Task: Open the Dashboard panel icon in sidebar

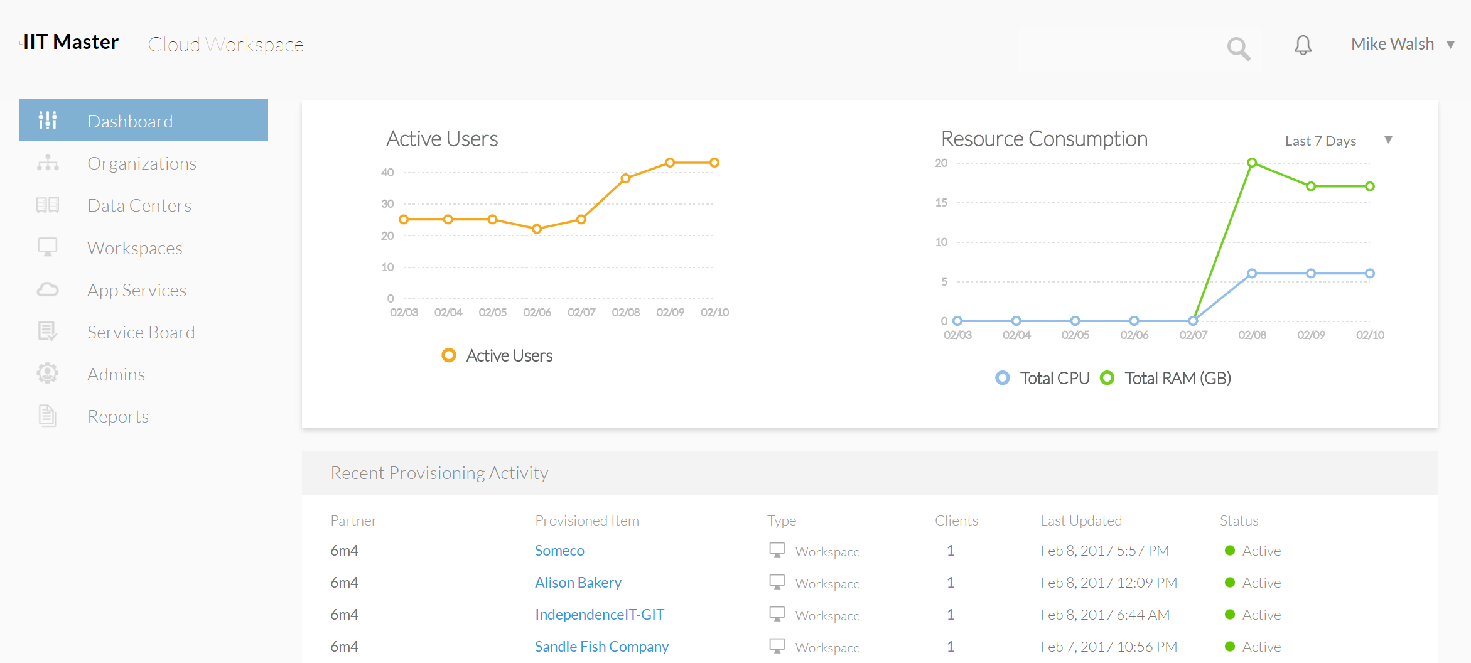Action: coord(48,120)
